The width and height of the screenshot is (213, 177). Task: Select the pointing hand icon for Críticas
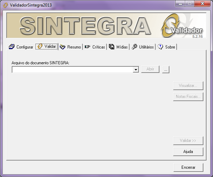88,47
